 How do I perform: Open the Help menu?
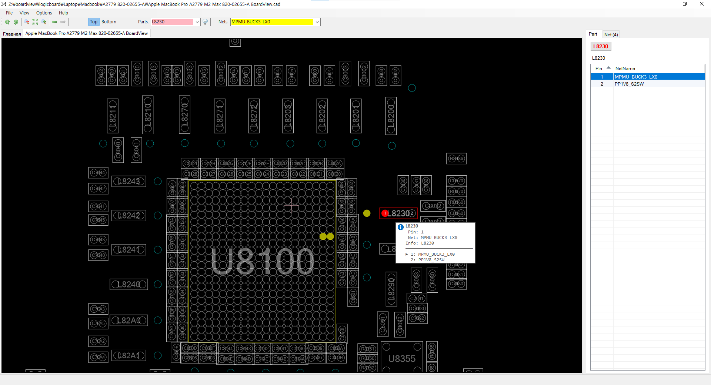click(64, 13)
